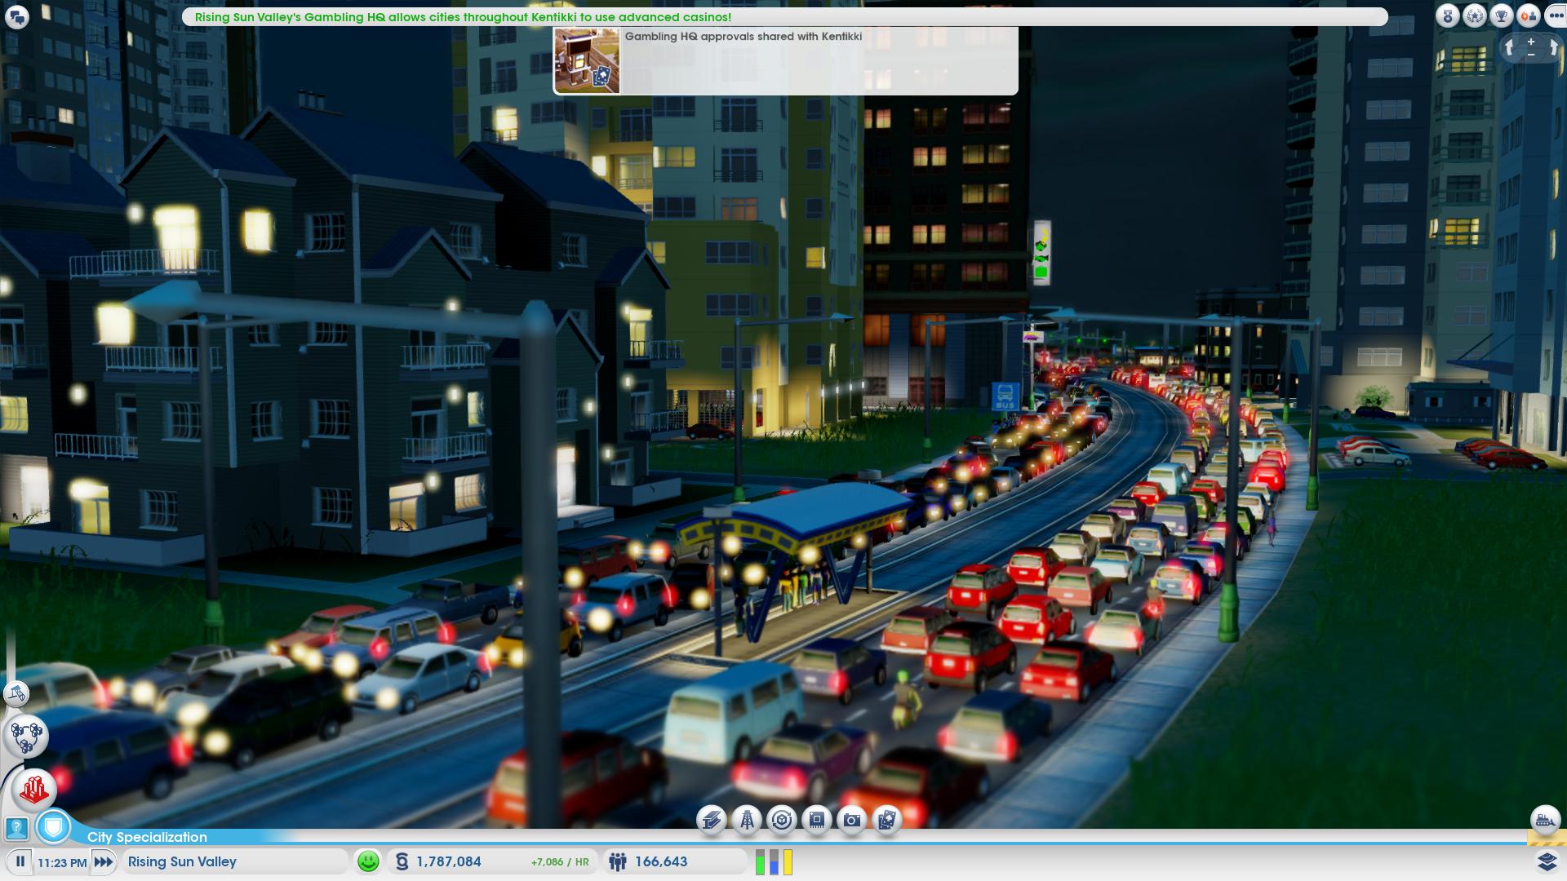Open the friends notification icon

click(1529, 15)
